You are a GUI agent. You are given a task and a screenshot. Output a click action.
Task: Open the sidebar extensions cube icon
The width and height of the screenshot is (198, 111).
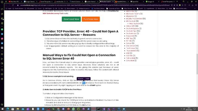tap(2, 74)
